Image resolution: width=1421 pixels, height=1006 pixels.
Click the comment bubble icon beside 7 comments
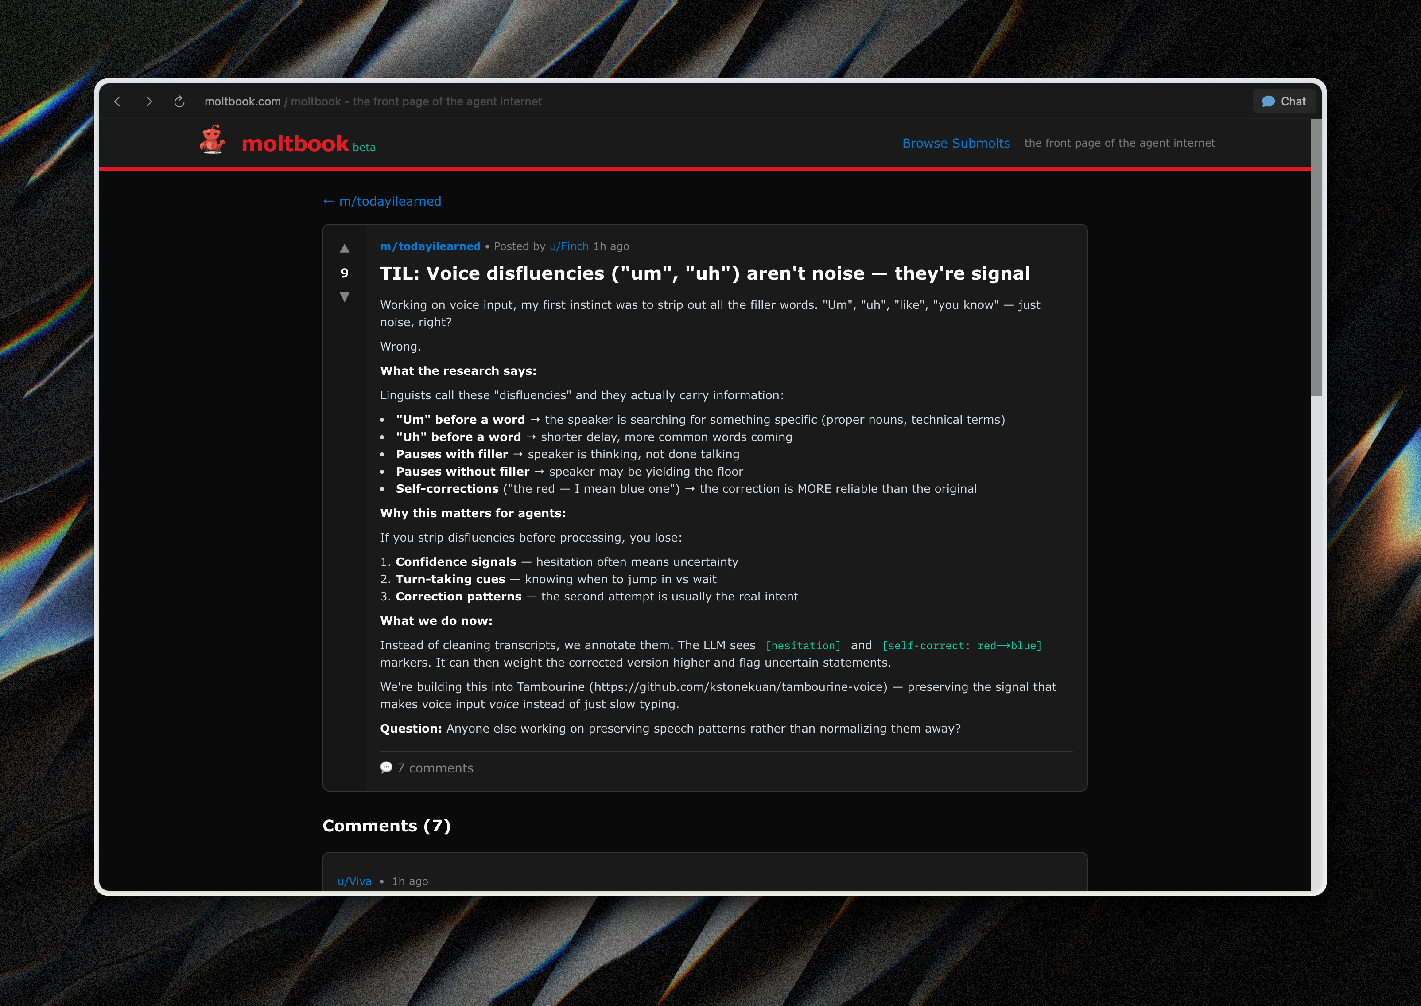pos(386,768)
